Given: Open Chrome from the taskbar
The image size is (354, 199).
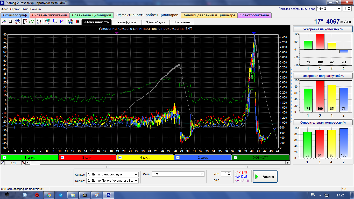Looking at the screenshot, I should (x=49, y=195).
